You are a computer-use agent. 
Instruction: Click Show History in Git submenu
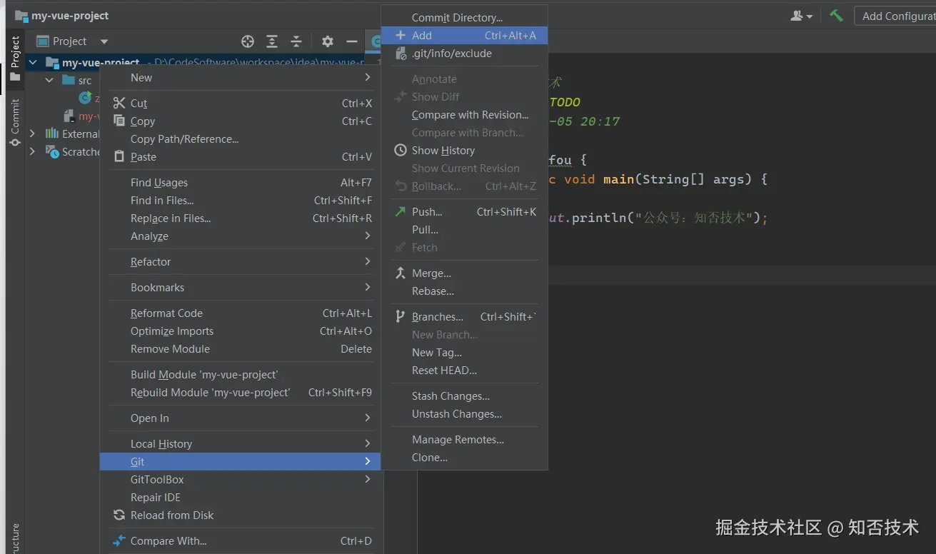[x=443, y=151]
